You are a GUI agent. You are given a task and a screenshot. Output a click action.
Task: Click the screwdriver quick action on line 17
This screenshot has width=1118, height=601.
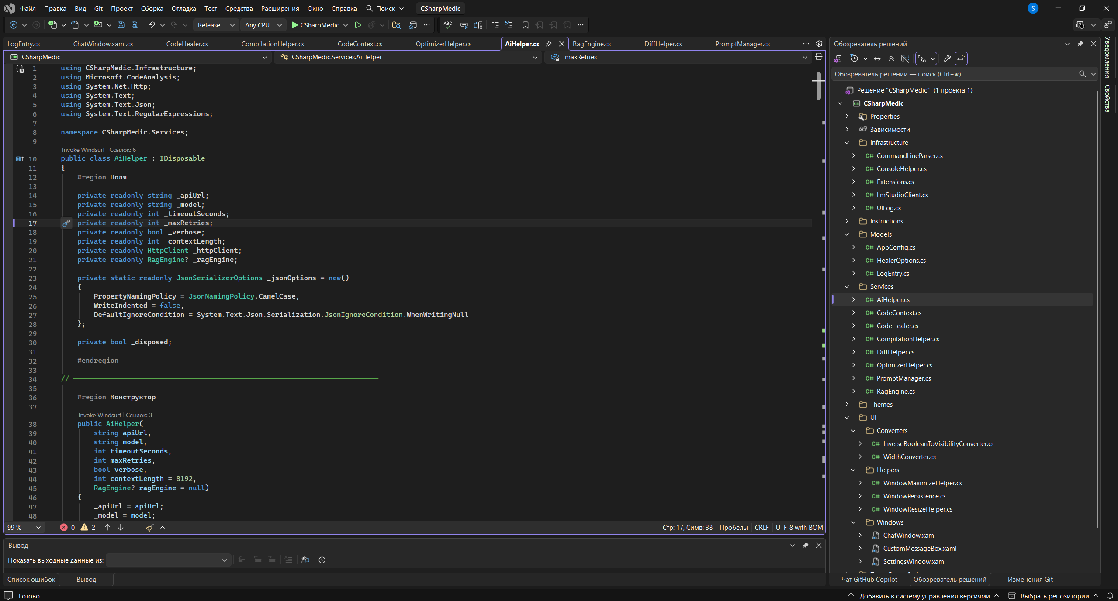click(66, 223)
